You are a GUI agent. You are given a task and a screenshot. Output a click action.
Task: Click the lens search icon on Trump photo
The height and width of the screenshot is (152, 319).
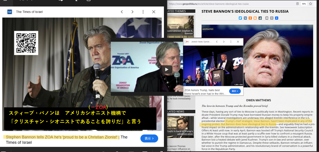(187, 81)
